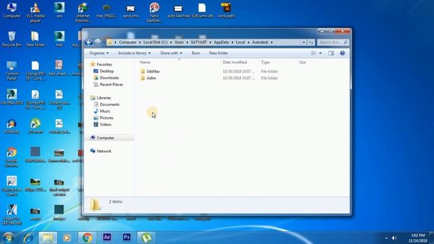
Task: Open Downloads in the navigation pane
Action: (109, 78)
